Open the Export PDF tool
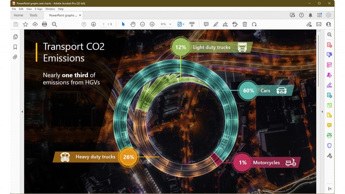The height and width of the screenshot is (194, 345). pyautogui.click(x=330, y=55)
